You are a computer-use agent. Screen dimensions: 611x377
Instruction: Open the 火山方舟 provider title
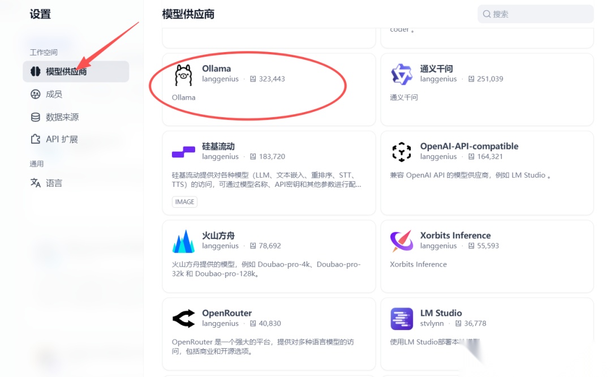click(x=218, y=235)
